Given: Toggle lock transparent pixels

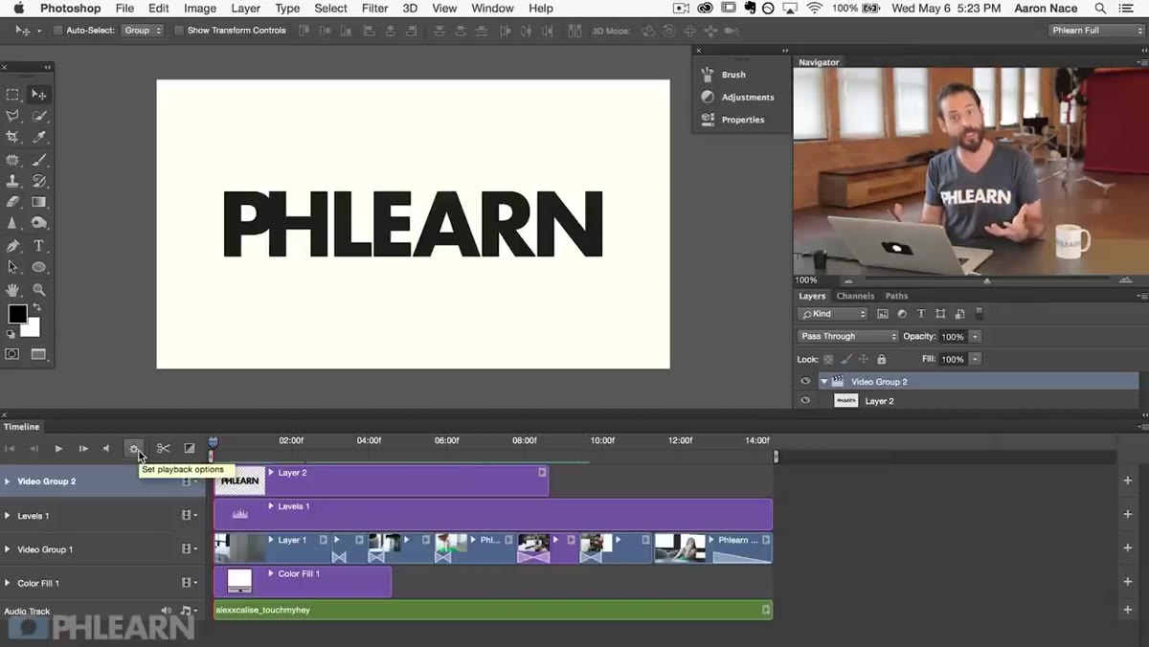Looking at the screenshot, I should point(829,359).
